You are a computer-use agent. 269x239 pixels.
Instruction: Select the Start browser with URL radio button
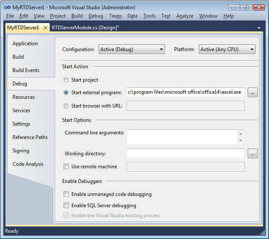coord(66,106)
